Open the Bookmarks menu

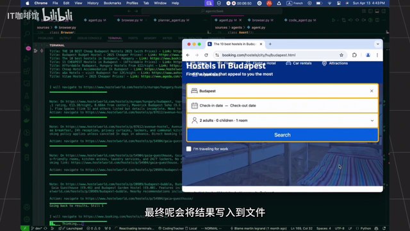(x=113, y=3)
